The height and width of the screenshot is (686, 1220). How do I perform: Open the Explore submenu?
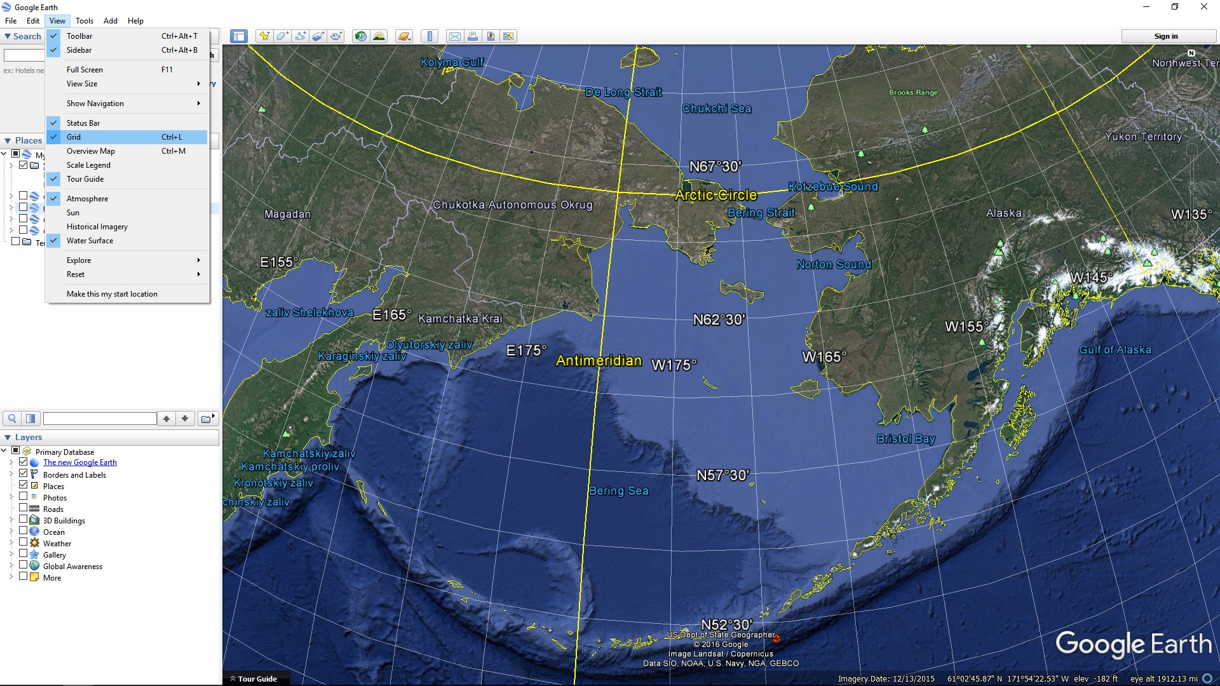(x=127, y=260)
